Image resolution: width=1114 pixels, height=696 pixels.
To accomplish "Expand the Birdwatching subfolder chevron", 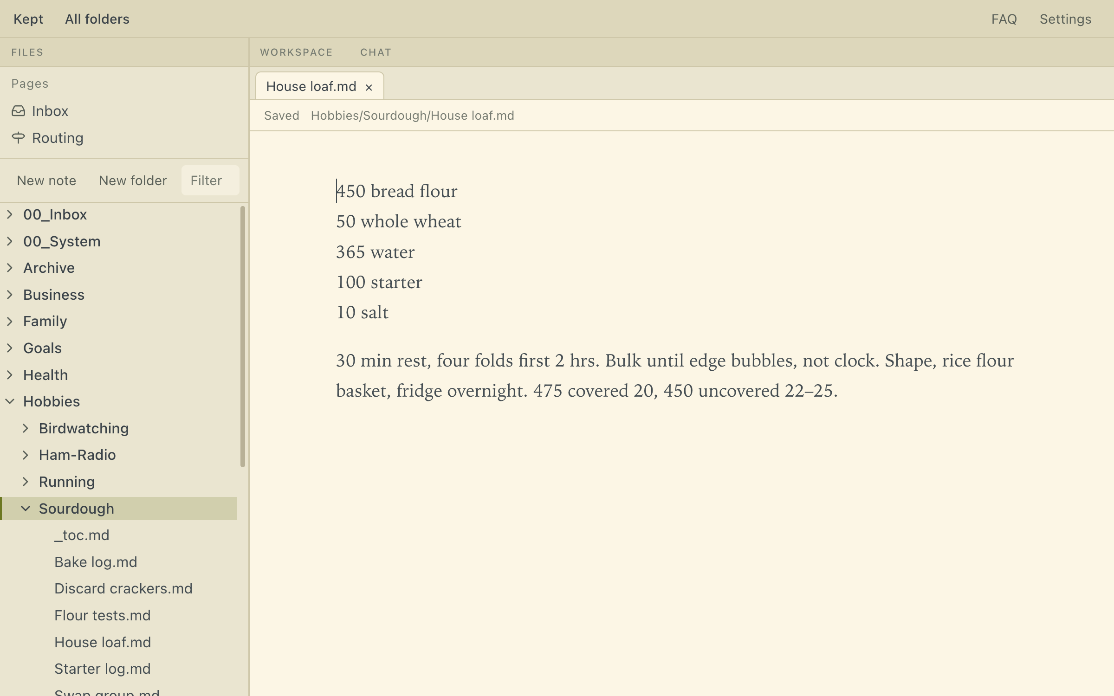I will pyautogui.click(x=26, y=428).
